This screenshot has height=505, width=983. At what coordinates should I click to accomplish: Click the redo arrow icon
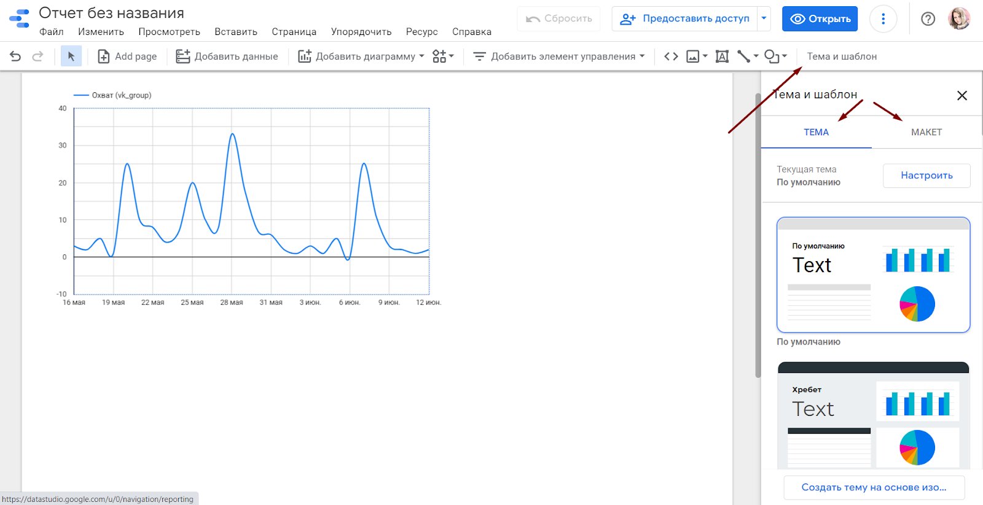point(37,57)
